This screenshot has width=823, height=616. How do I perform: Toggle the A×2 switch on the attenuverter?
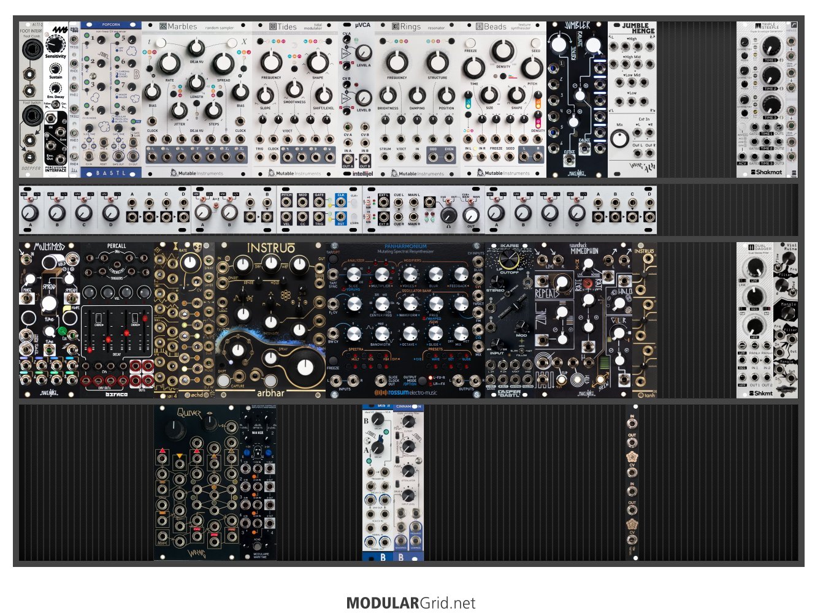[x=216, y=207]
